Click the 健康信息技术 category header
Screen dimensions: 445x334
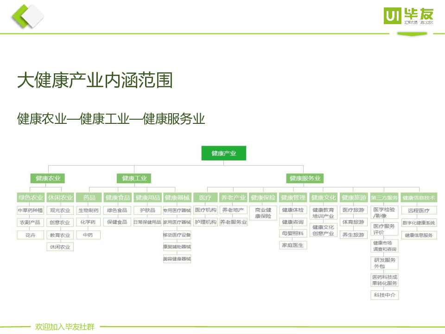(x=419, y=198)
